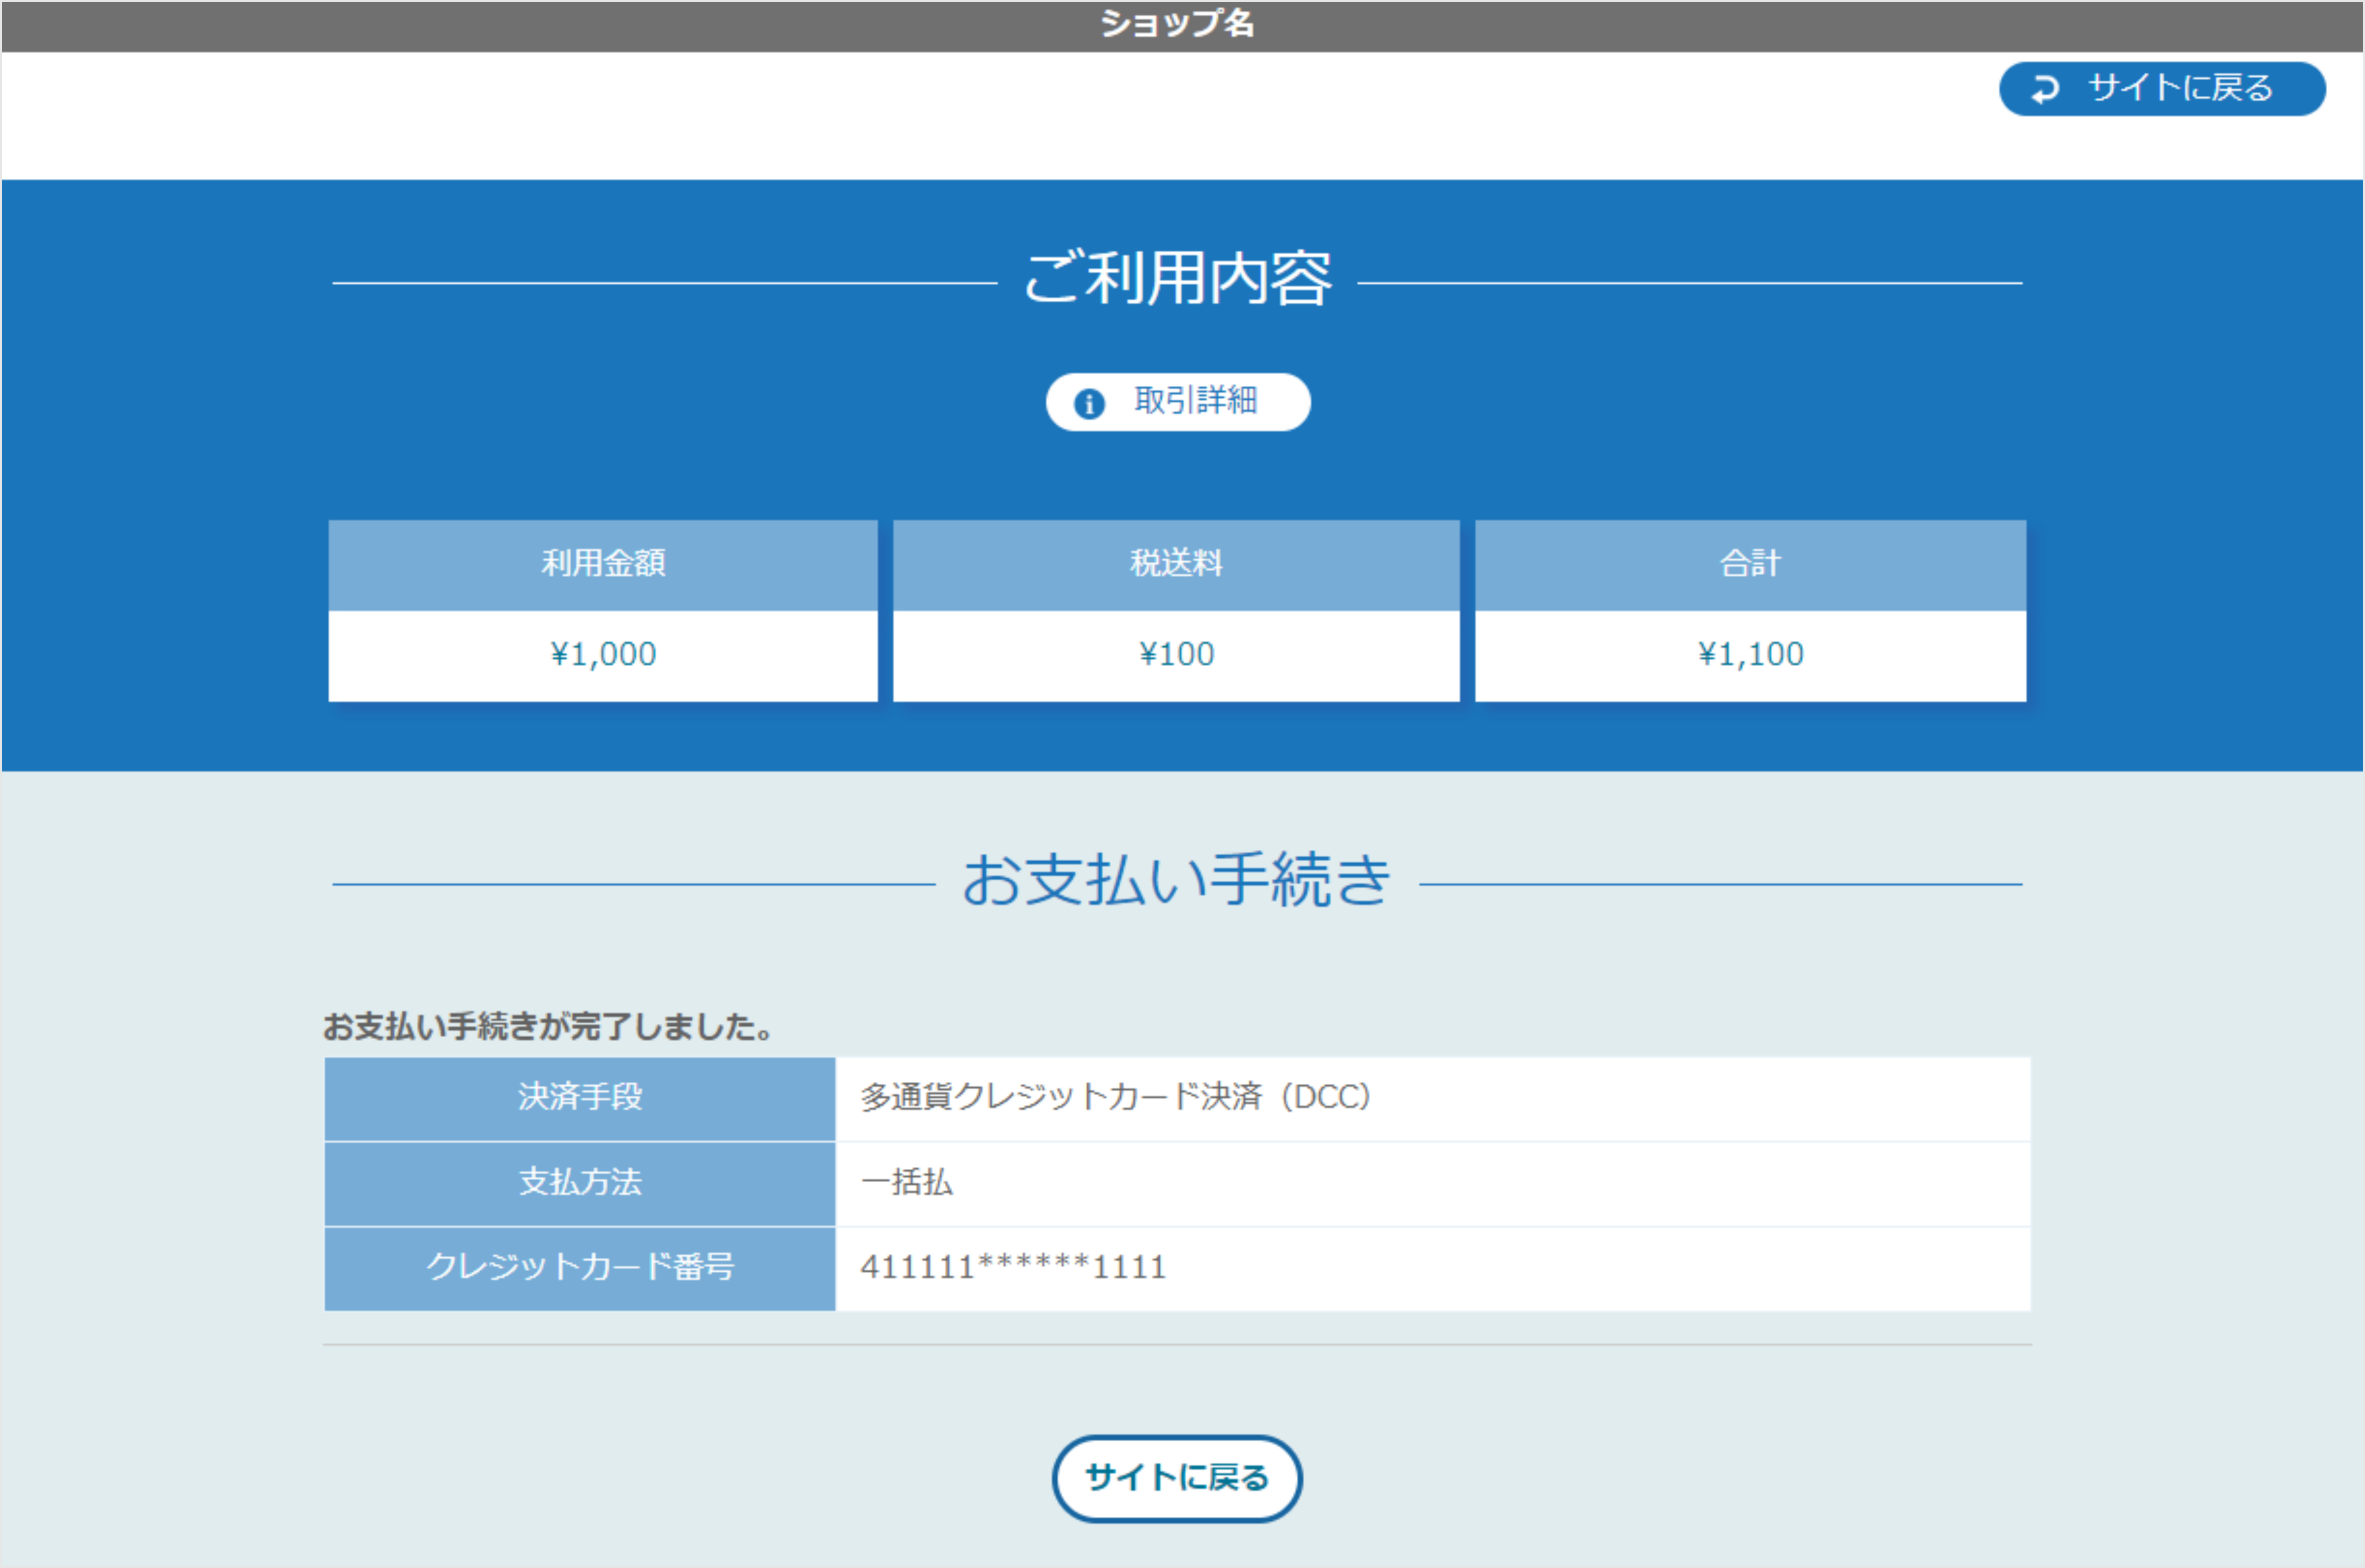Image resolution: width=2365 pixels, height=1568 pixels.
Task: Click the return arrow icon in サイトに戻る button
Action: click(2045, 89)
